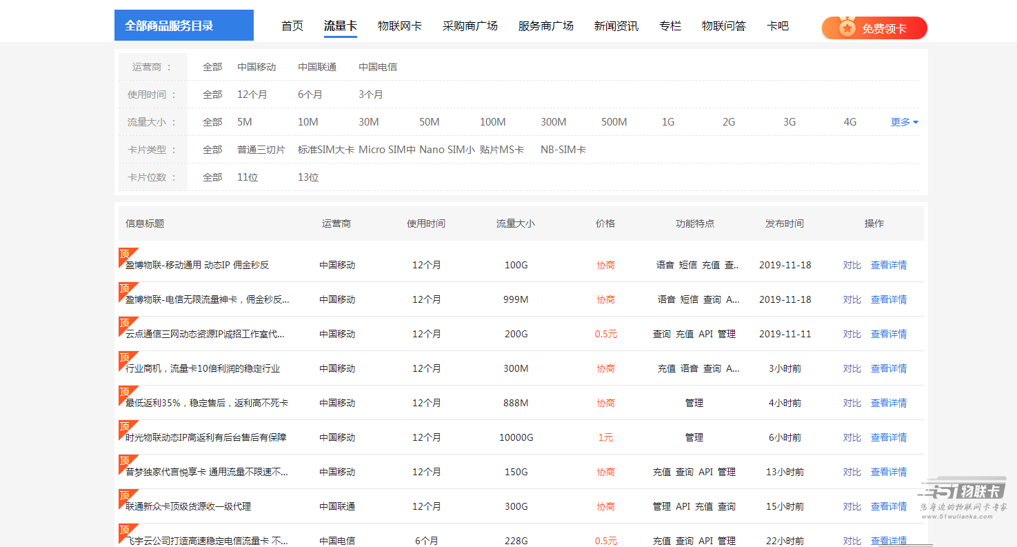The height and width of the screenshot is (547, 1017).
Task: Filter operator by 中国电信
Action: pos(378,67)
